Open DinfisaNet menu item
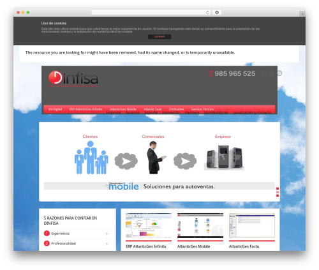 coord(176,109)
